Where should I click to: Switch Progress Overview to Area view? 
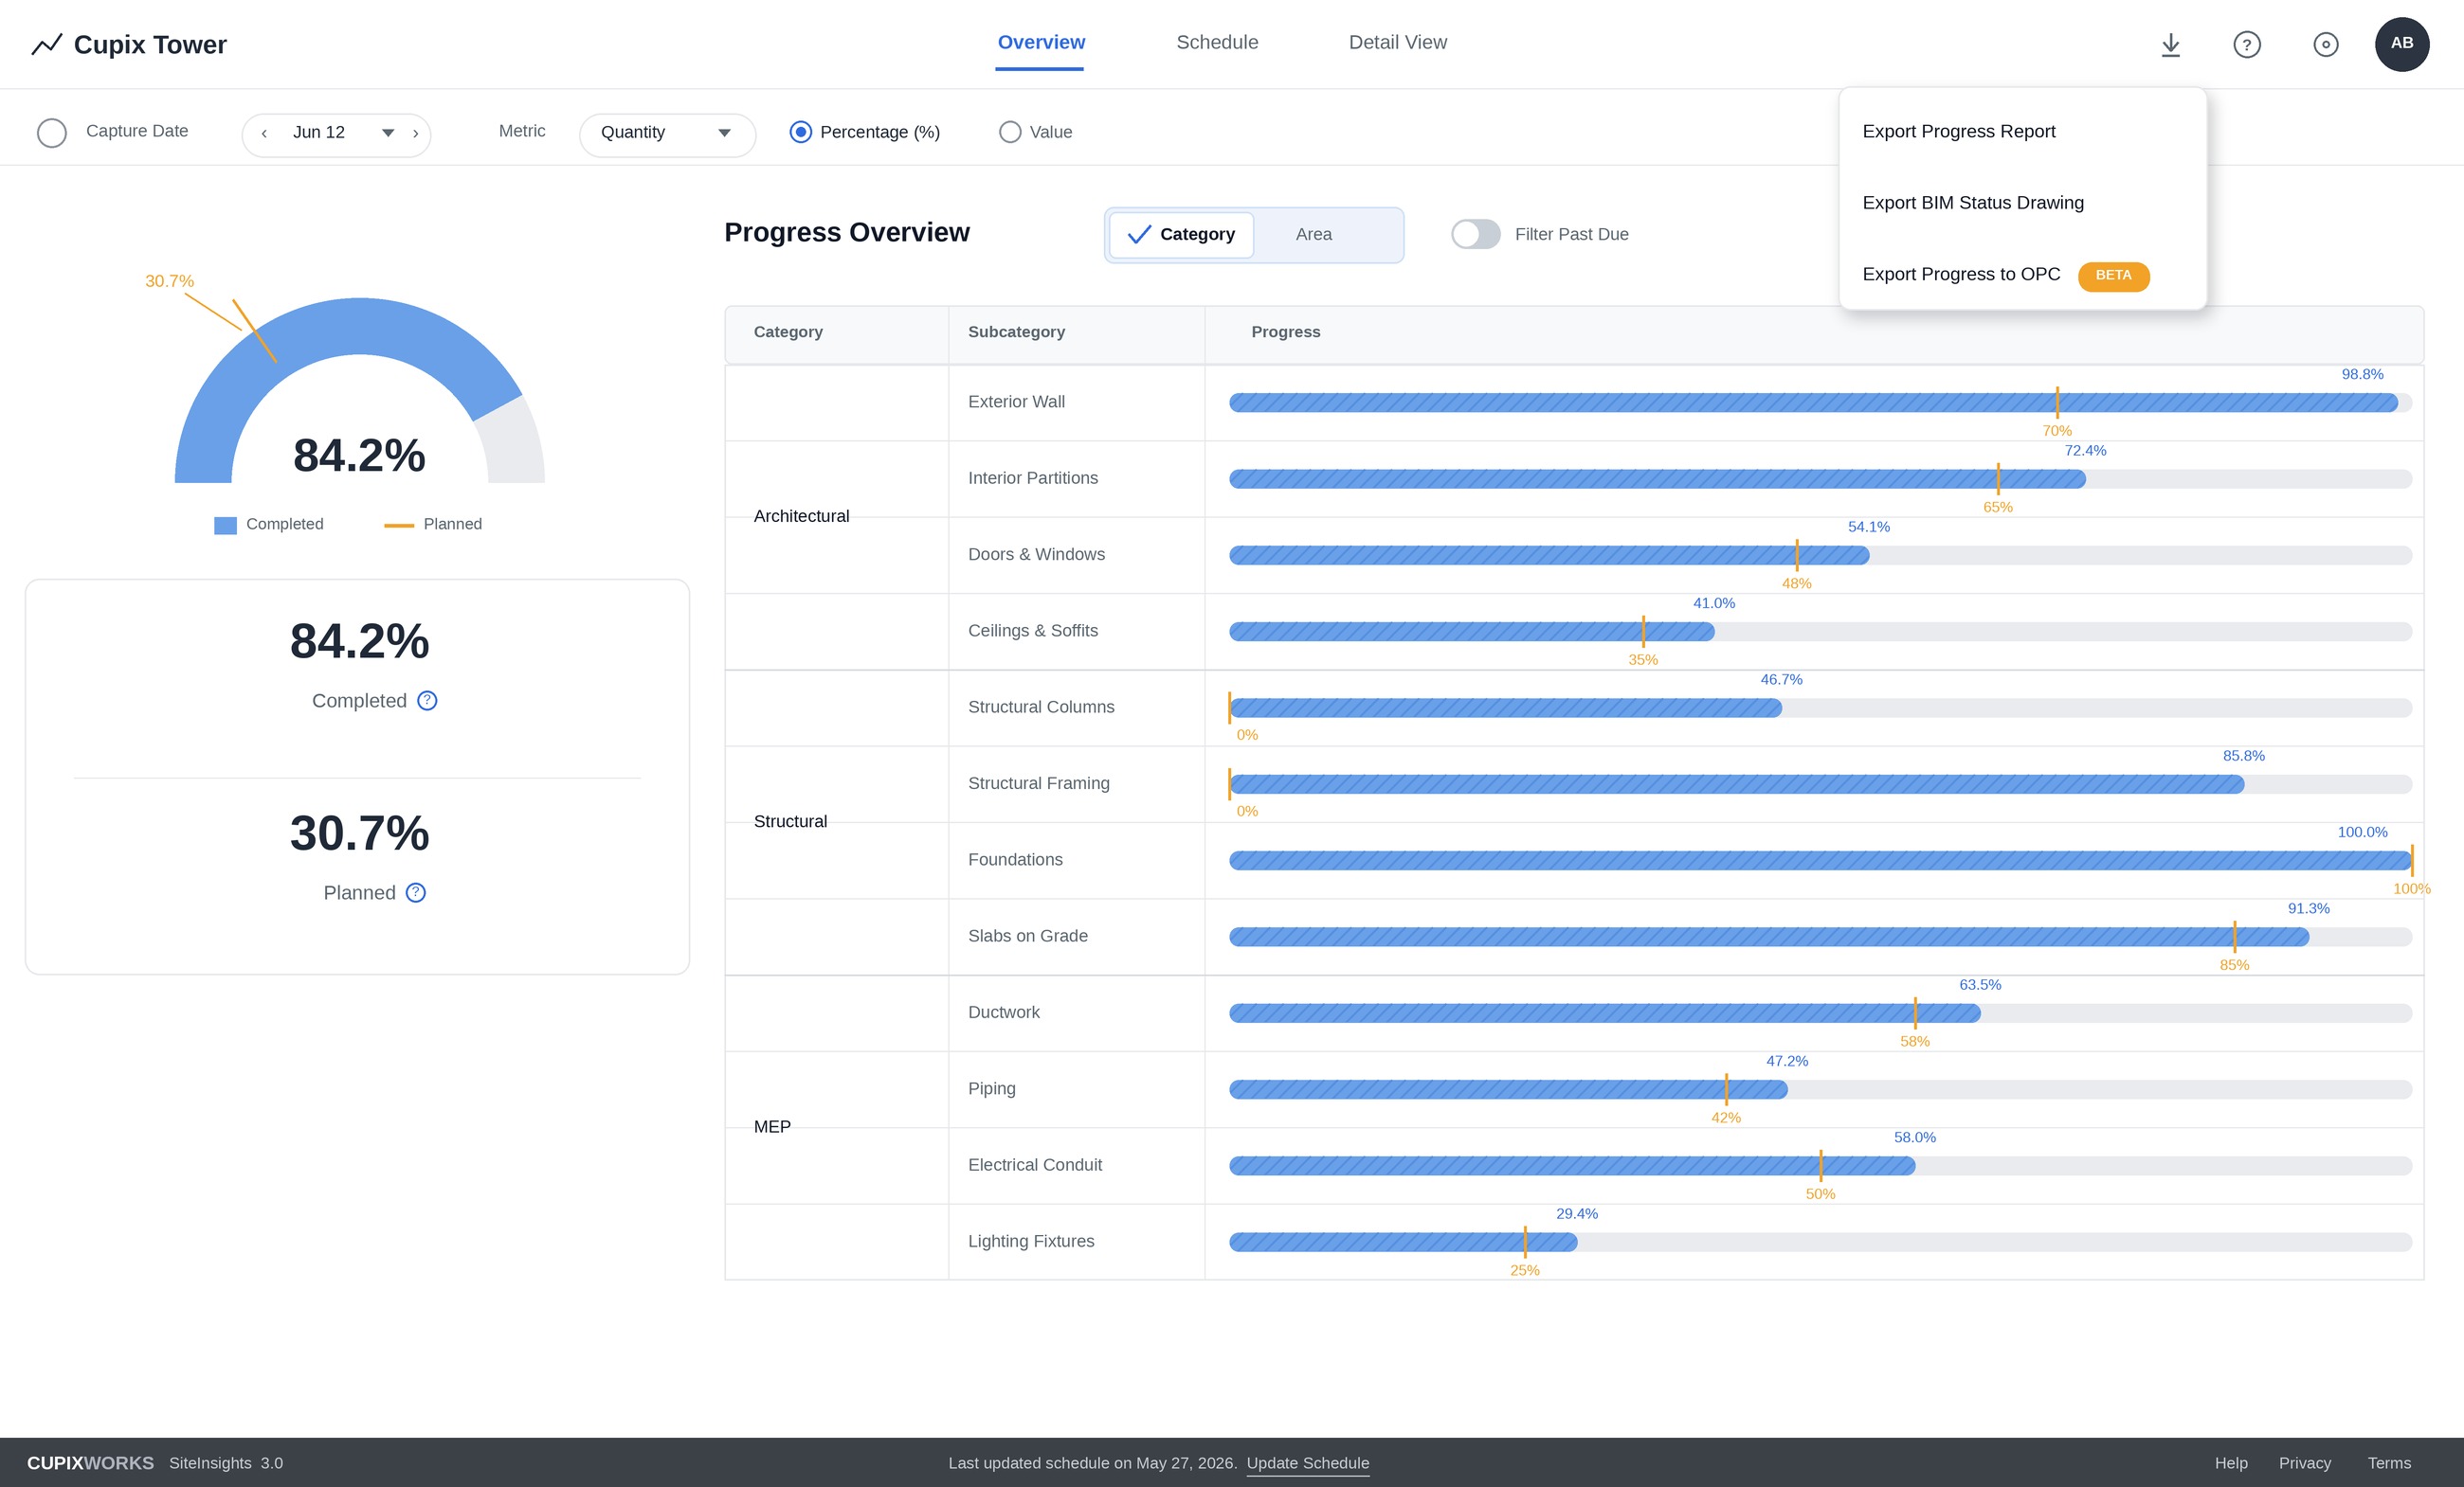click(1314, 235)
